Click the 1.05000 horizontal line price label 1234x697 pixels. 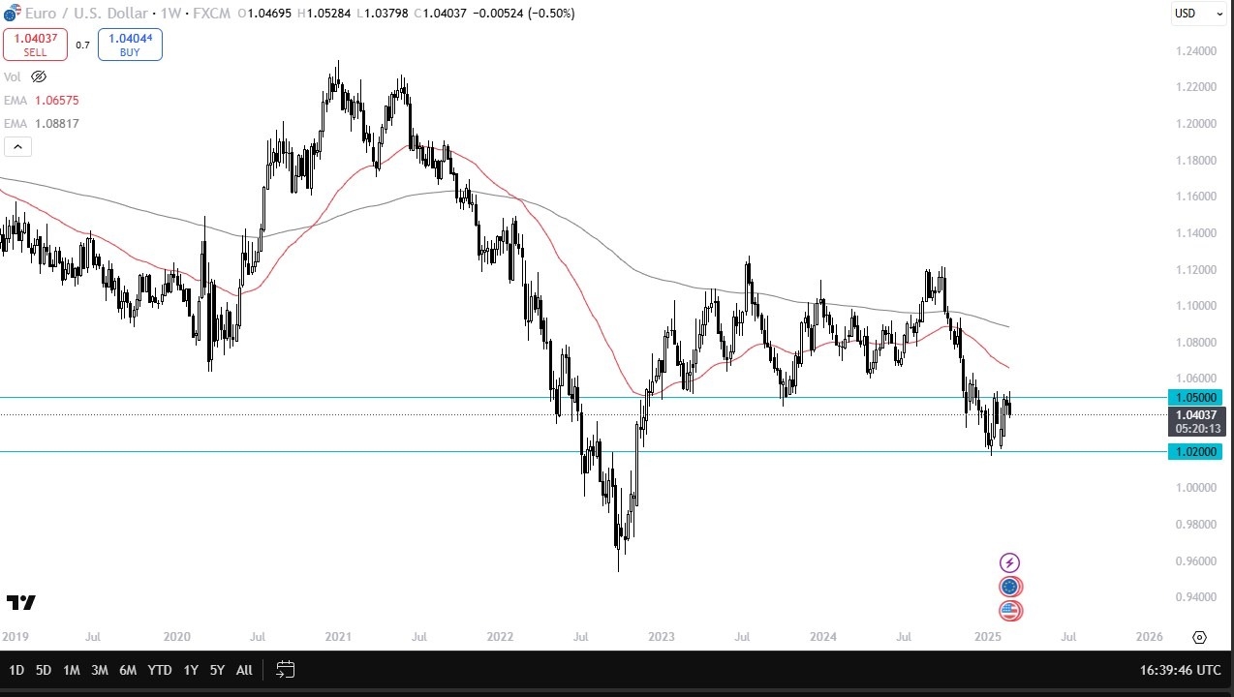[1194, 397]
